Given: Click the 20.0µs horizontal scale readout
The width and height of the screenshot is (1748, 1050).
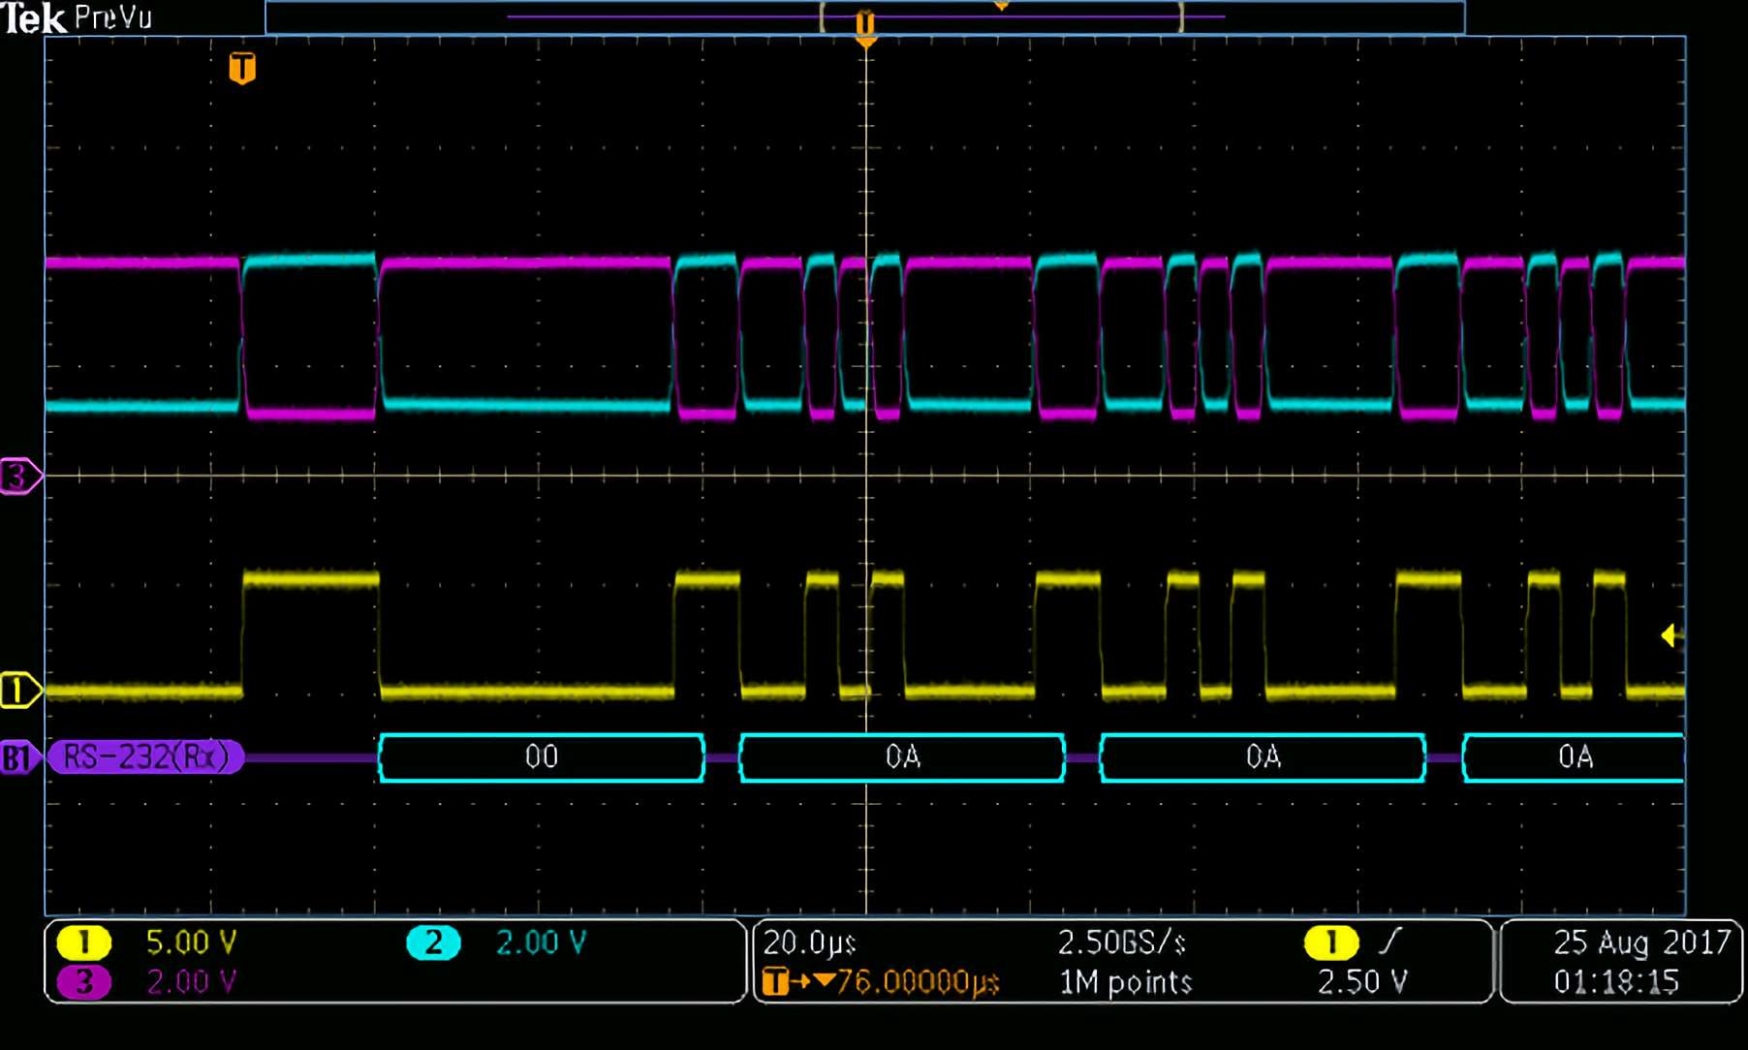Looking at the screenshot, I should coord(809,942).
